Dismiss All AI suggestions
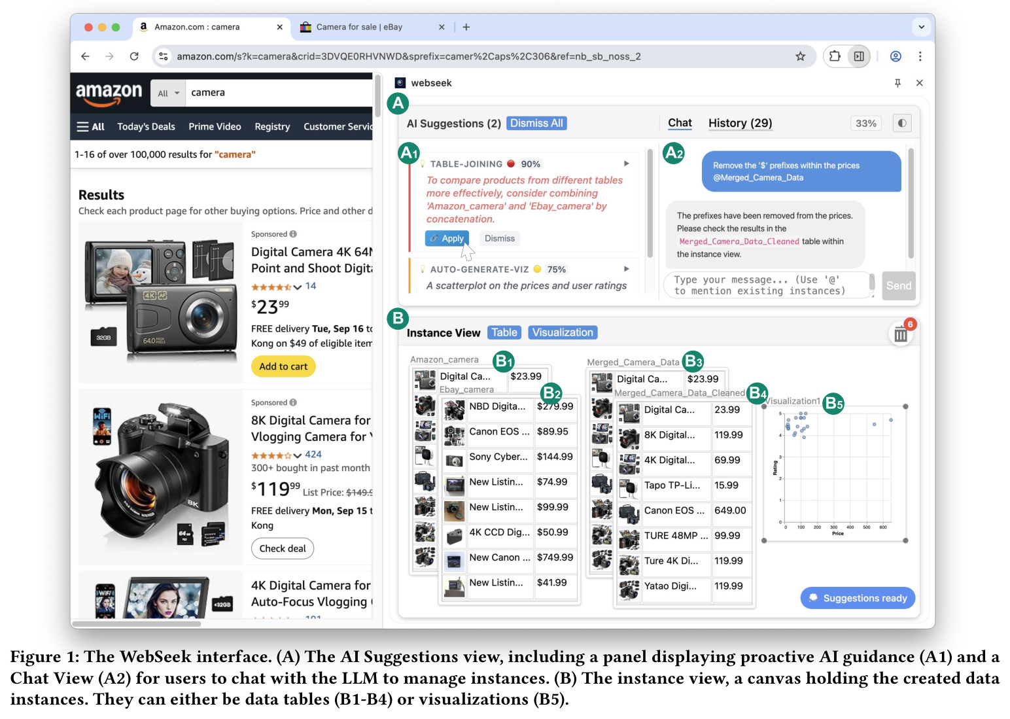Screen dimensions: 1010x719 tap(536, 123)
